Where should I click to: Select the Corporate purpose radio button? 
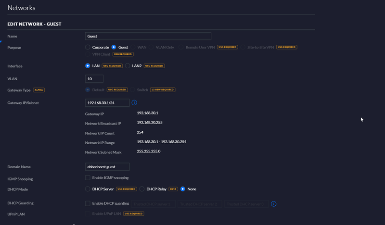tap(88, 47)
